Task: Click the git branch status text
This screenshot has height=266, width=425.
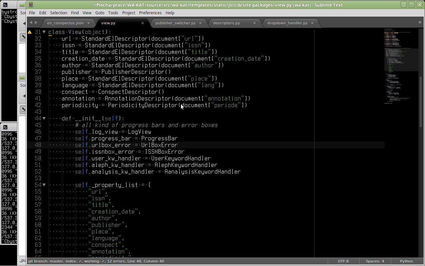Action: pos(96,261)
